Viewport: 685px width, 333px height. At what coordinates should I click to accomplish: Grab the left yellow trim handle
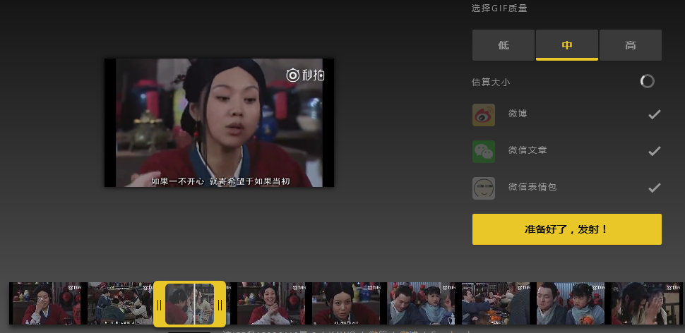tap(160, 304)
